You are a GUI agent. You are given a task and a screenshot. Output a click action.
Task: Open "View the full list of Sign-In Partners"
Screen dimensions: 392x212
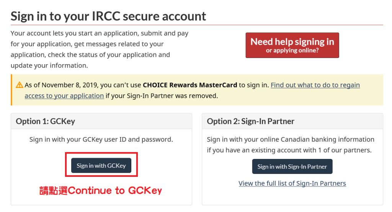(x=292, y=183)
